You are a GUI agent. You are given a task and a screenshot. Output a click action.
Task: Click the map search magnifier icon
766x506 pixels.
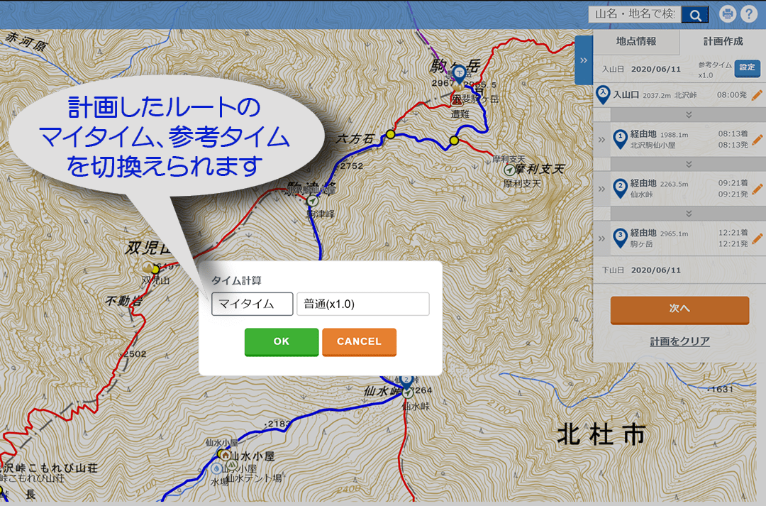(694, 13)
